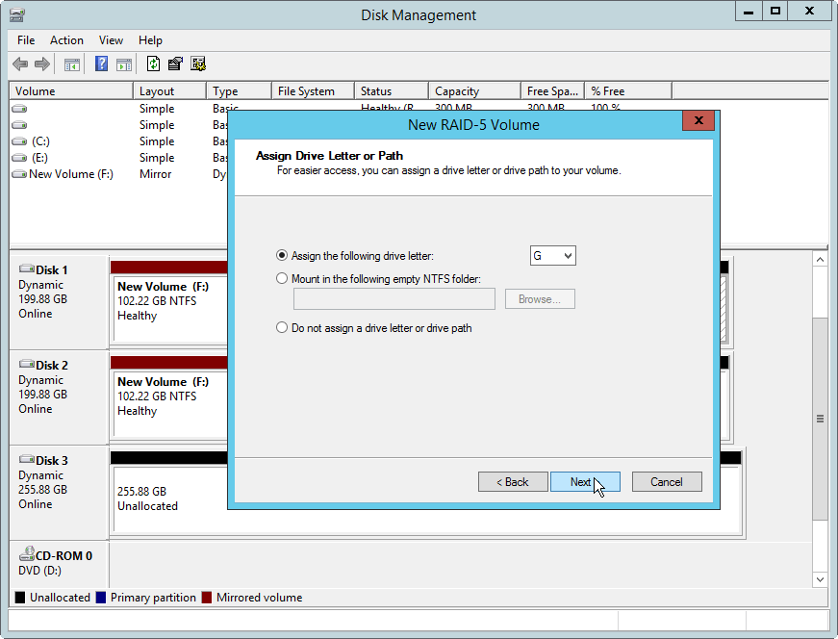
Task: Click the New Volume (F:) drive icon in list
Action: pos(19,174)
